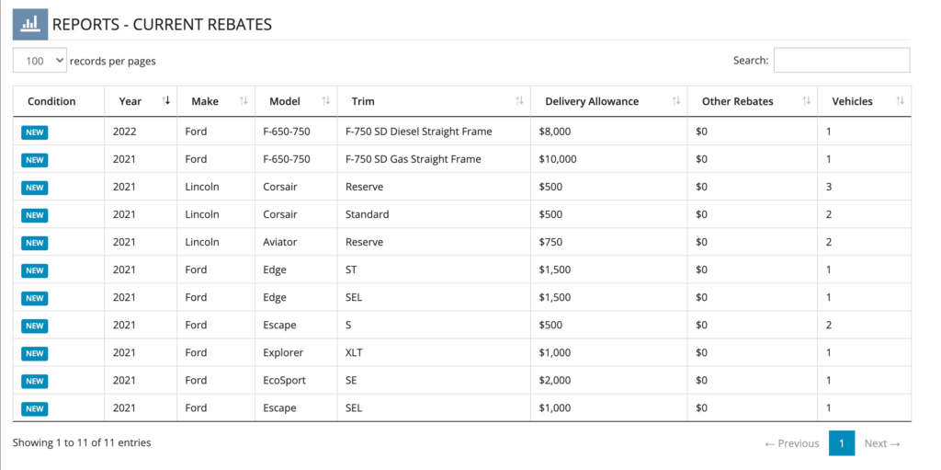941x470 pixels.
Task: Click NEW badge for Lincoln Aviator Reserve
Action: pos(35,243)
